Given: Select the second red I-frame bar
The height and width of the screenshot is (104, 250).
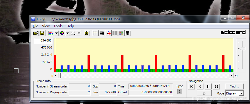Looking at the screenshot, I should point(89,63).
